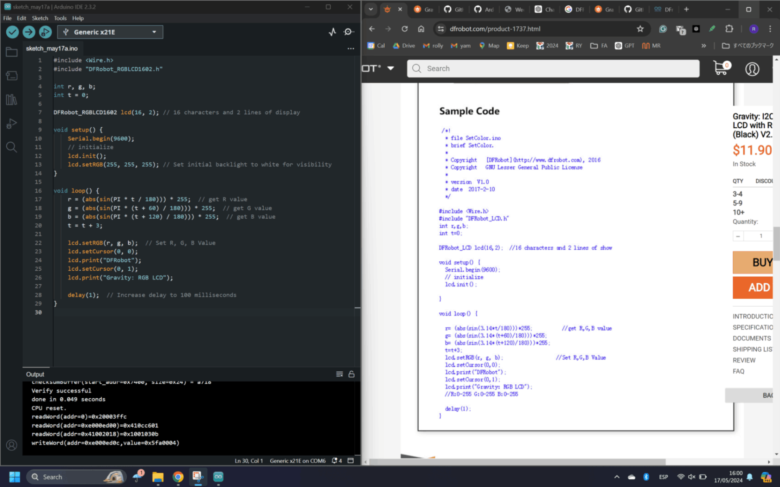The image size is (780, 487).
Task: Click the volume muted tray icon
Action: tap(691, 477)
